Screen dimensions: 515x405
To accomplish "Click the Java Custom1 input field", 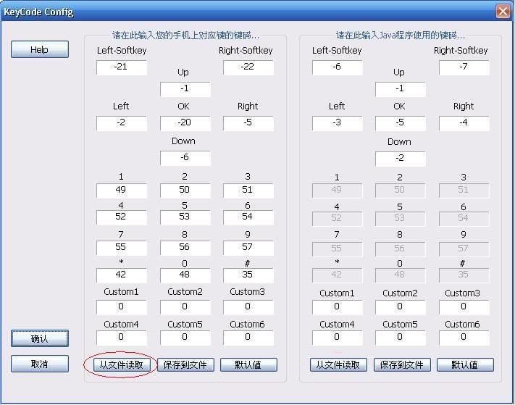I will click(x=337, y=306).
